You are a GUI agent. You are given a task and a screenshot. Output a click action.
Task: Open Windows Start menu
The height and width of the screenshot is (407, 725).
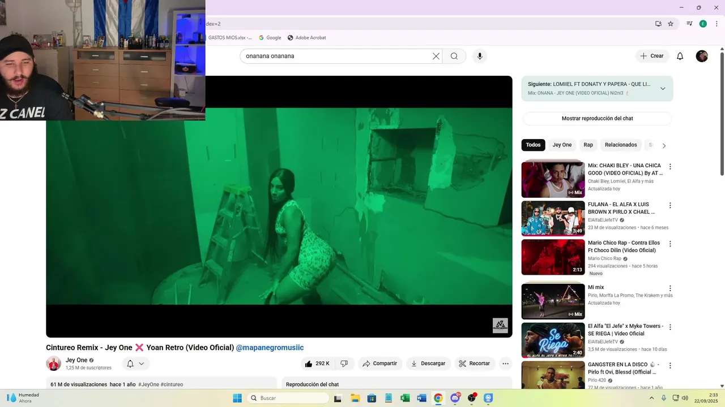[x=237, y=398]
